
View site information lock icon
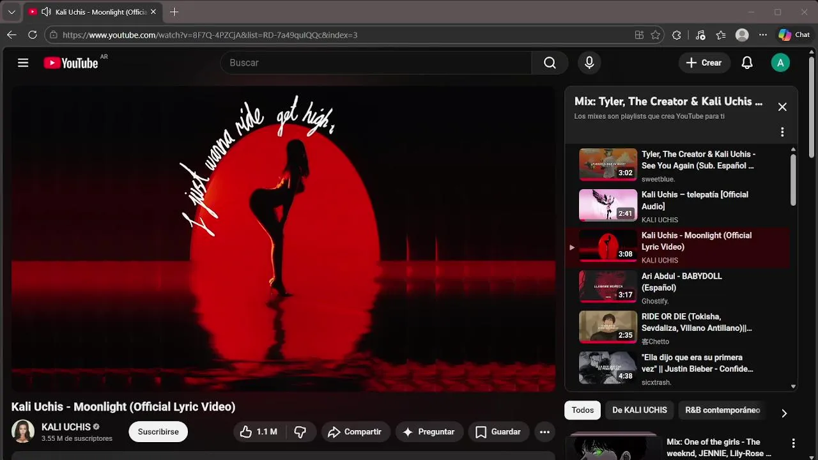click(54, 35)
